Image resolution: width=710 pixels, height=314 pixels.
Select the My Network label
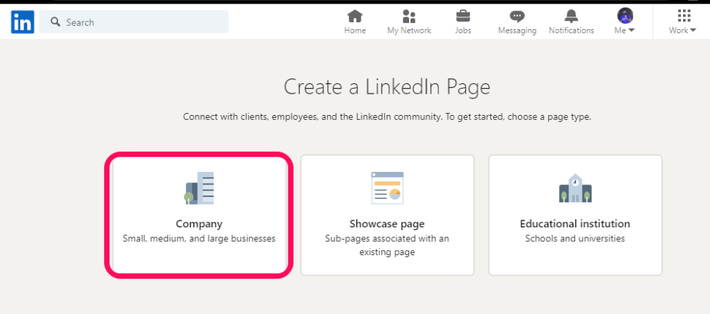409,30
